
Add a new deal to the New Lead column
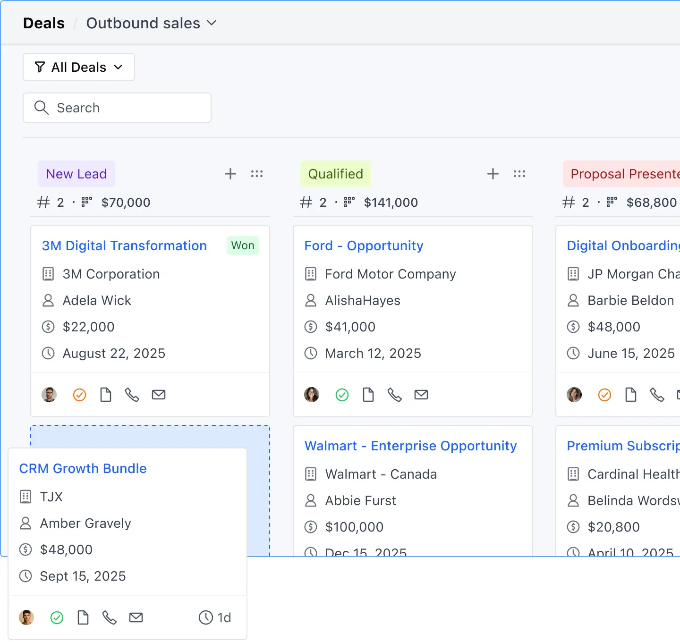[x=230, y=174]
